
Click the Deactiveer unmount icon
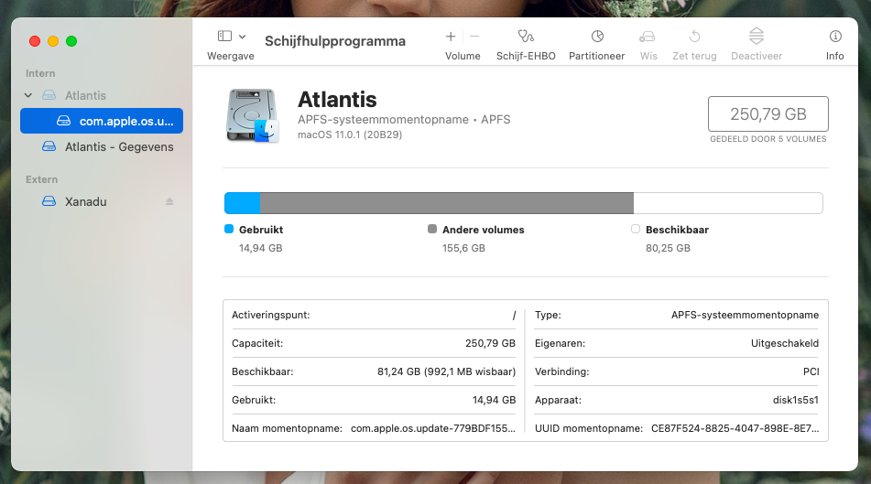point(756,36)
